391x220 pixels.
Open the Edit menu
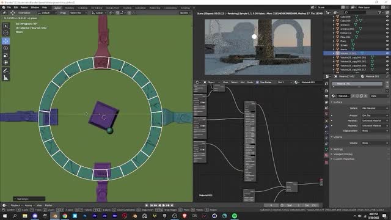(x=16, y=7)
